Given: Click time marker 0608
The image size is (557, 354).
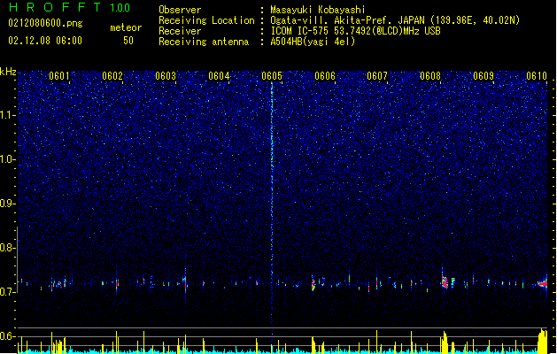Looking at the screenshot, I should [430, 76].
